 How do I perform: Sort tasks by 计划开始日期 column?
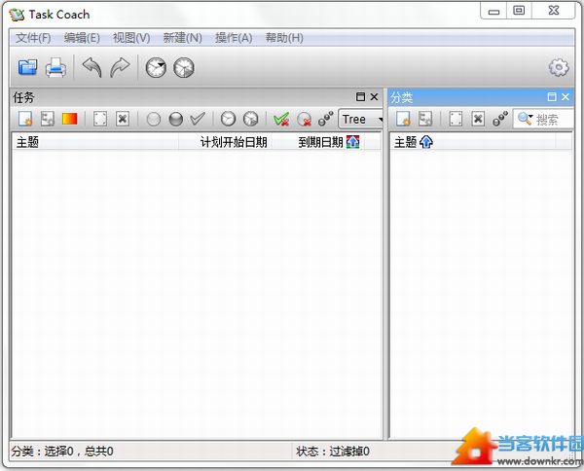pos(226,142)
